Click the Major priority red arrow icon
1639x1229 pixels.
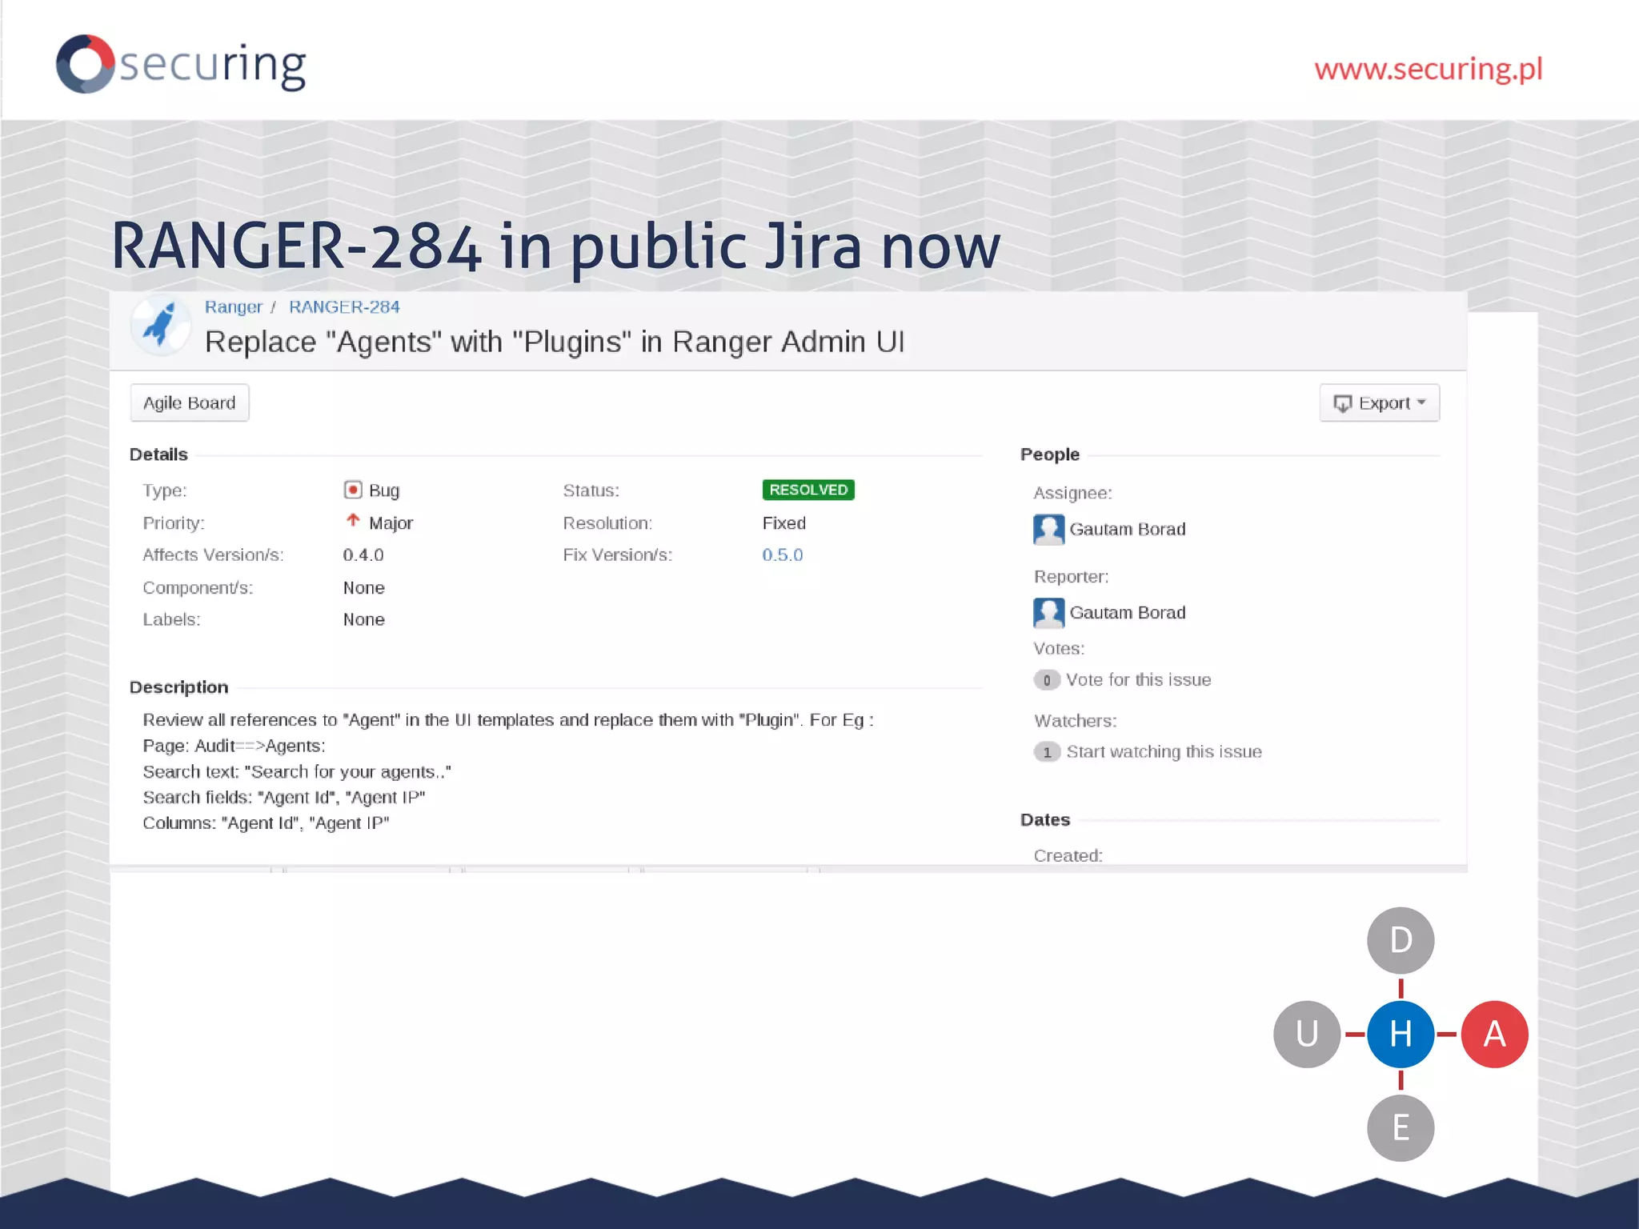(353, 521)
